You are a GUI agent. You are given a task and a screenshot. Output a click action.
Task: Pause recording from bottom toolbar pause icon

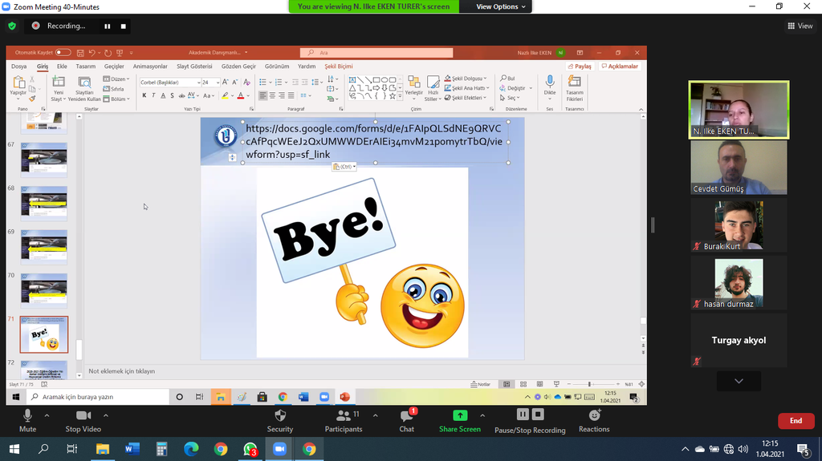(x=523, y=414)
